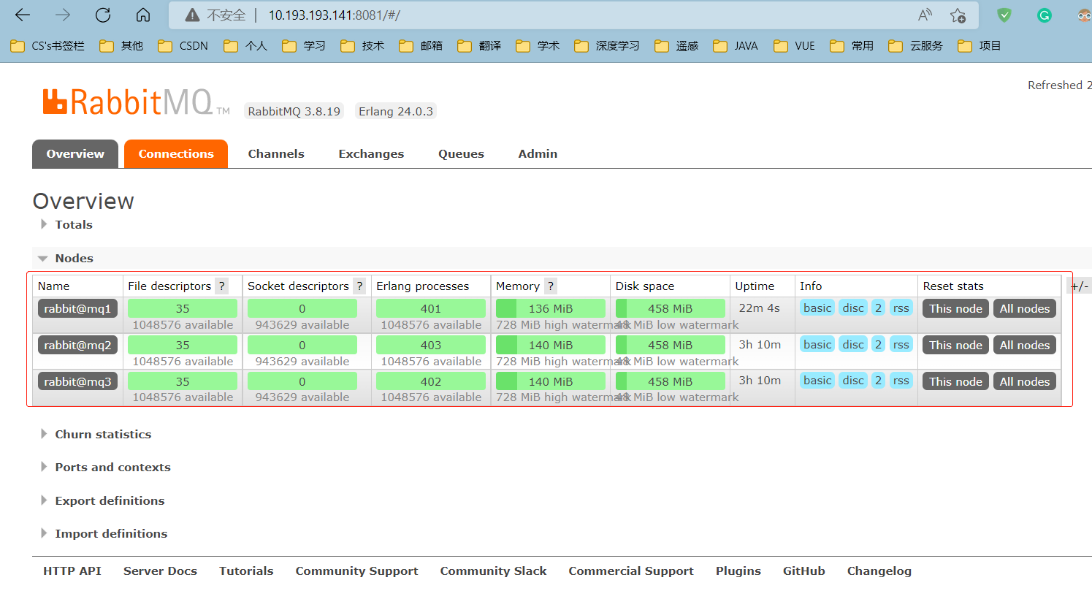
Task: Go back to the previous browser page
Action: (23, 15)
